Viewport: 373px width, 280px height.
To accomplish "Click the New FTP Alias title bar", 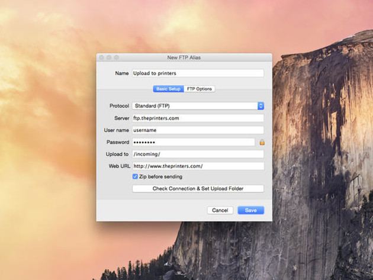I will [x=184, y=57].
